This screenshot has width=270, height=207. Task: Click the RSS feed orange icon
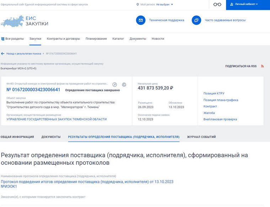pyautogui.click(x=262, y=66)
